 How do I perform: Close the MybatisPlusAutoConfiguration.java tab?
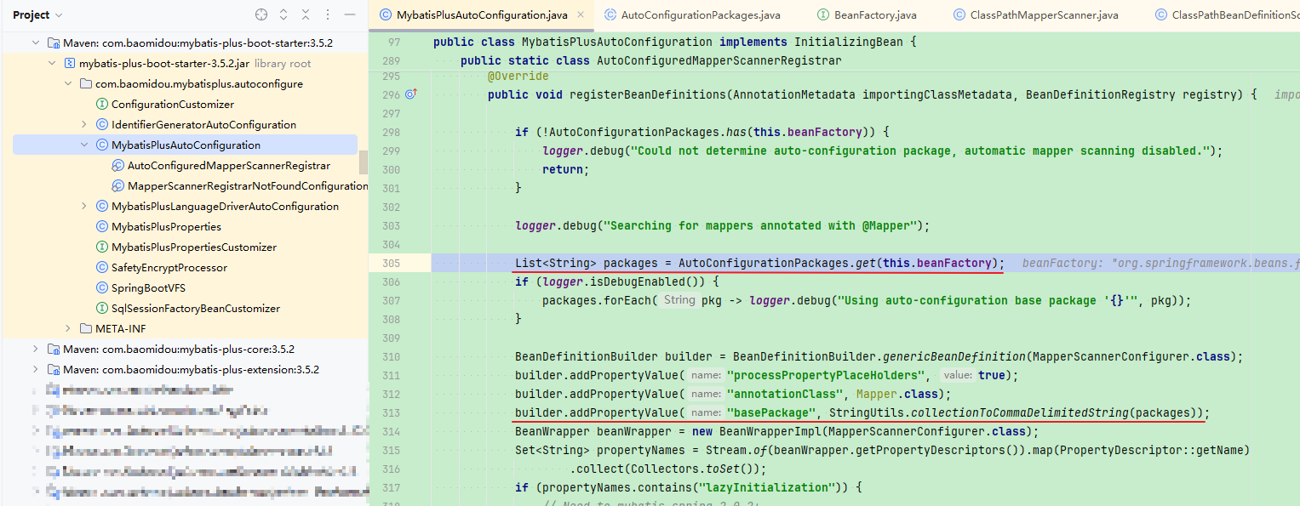click(581, 15)
